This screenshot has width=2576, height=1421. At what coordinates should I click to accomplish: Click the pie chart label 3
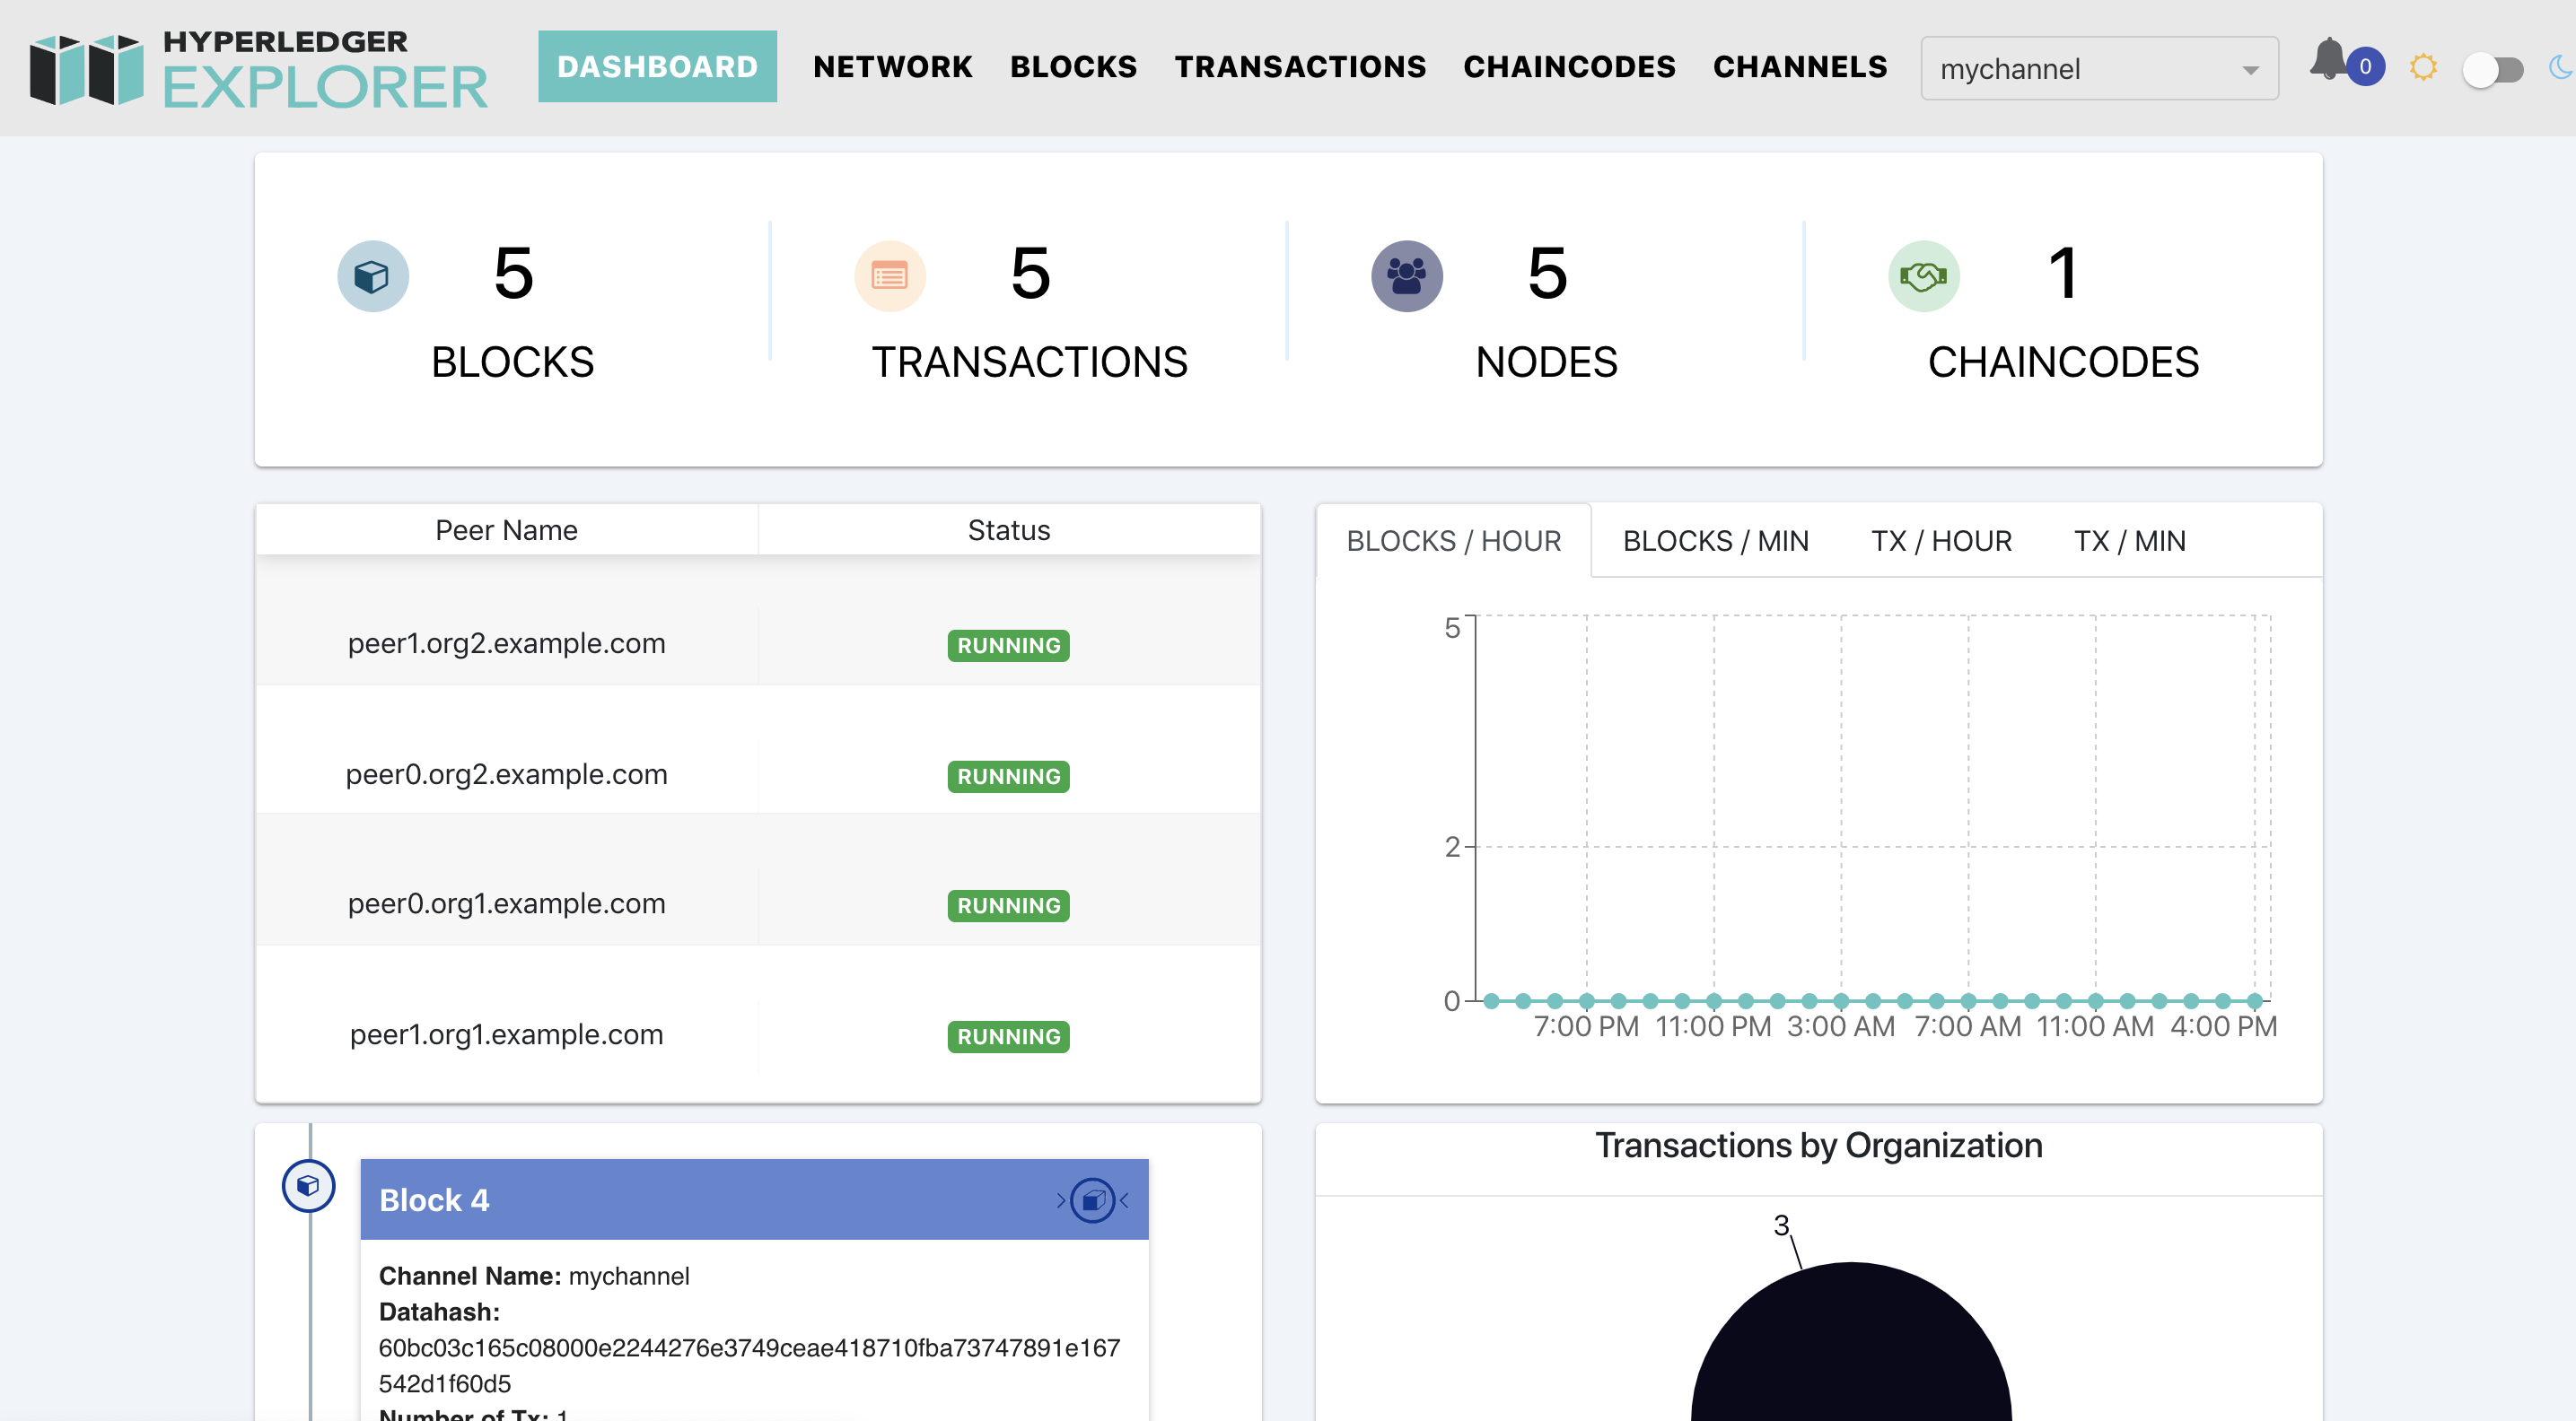(1781, 1225)
